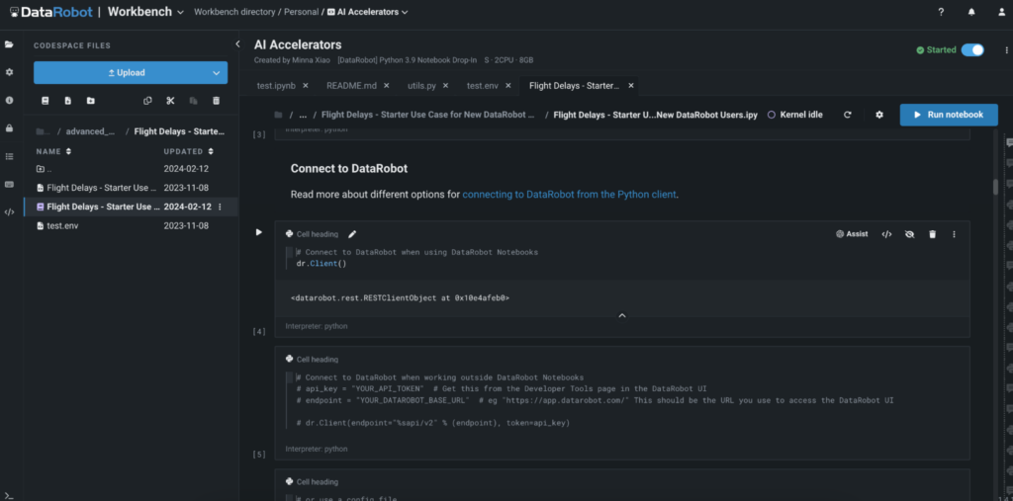Create a new notebook file icon
1013x501 pixels.
coord(46,101)
